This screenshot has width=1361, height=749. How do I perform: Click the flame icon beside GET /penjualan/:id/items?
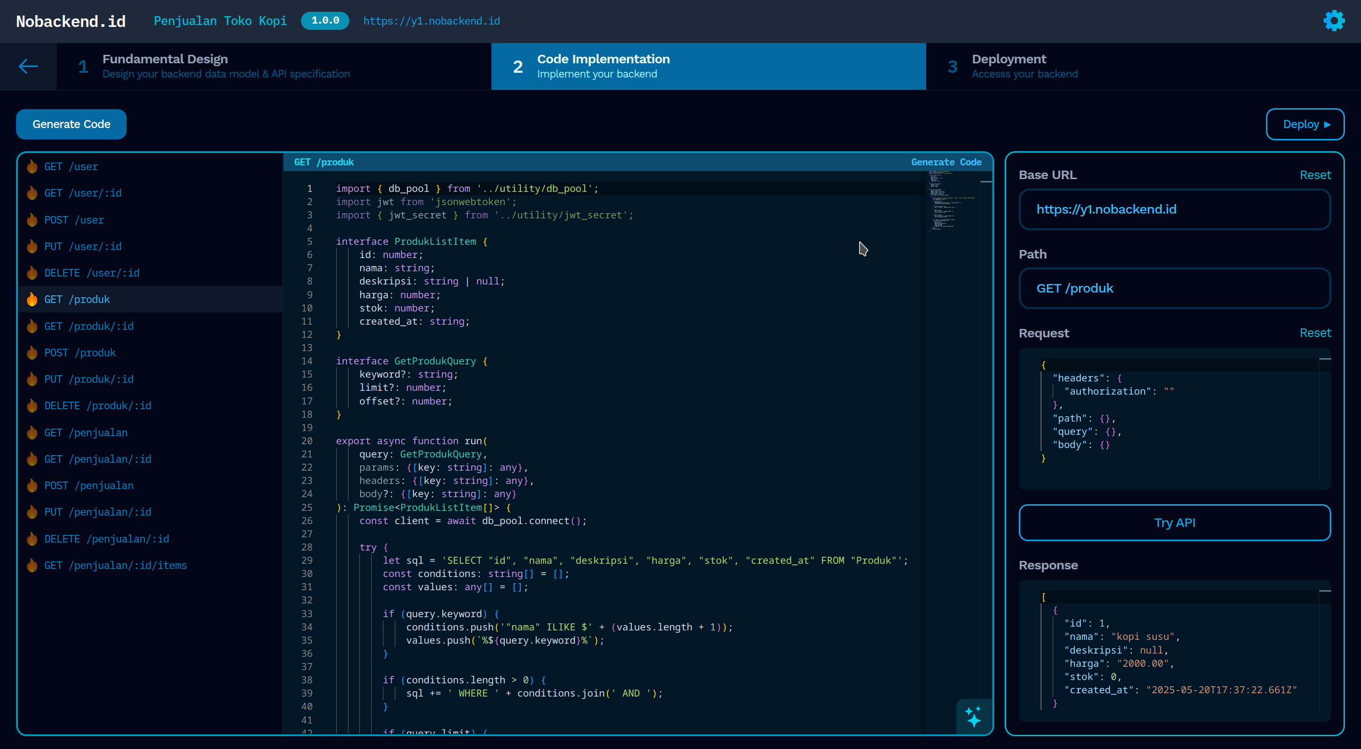32,565
